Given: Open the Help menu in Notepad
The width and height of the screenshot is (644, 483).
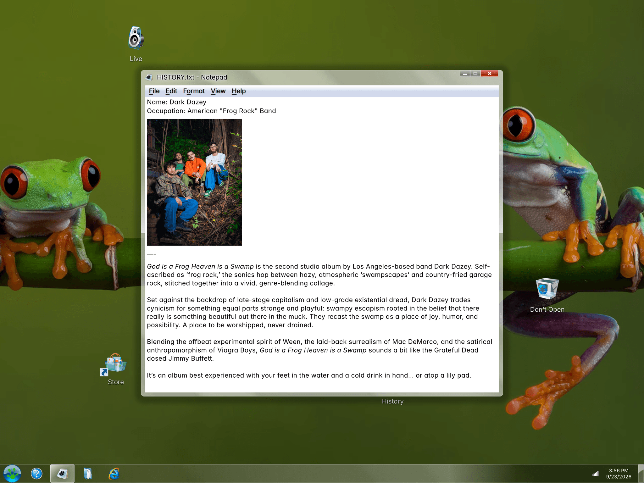Looking at the screenshot, I should (x=239, y=91).
